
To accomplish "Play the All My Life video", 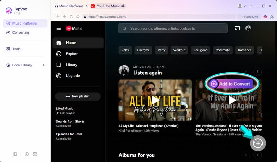I will tap(155, 100).
